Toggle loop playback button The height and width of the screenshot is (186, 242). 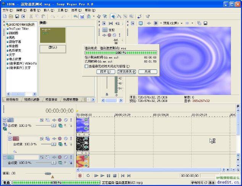click(88, 176)
